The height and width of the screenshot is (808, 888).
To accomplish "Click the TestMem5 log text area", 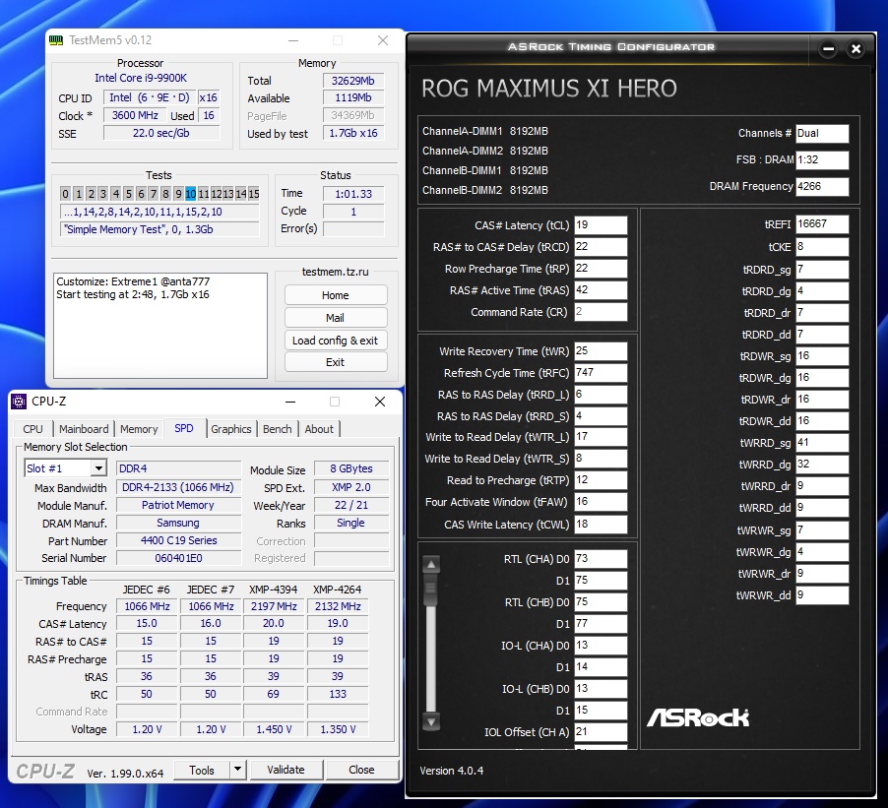I will pyautogui.click(x=160, y=326).
